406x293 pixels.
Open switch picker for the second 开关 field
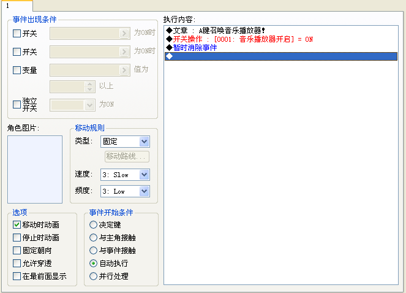(x=124, y=52)
